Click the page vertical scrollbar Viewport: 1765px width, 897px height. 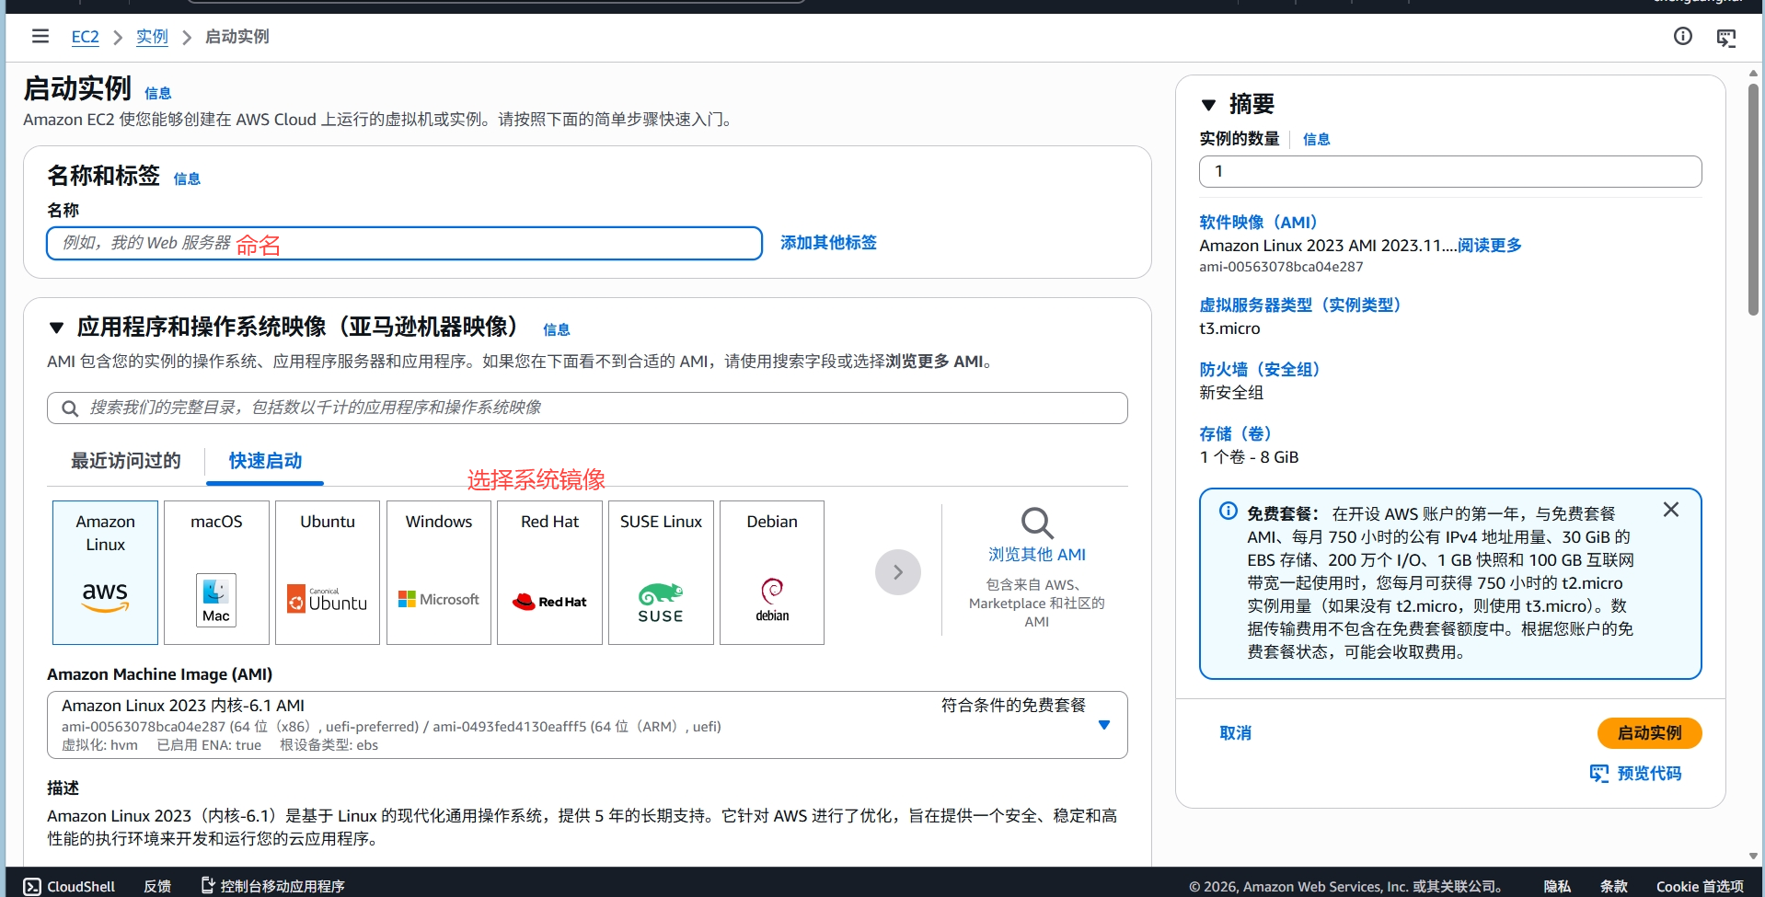pyautogui.click(x=1754, y=201)
